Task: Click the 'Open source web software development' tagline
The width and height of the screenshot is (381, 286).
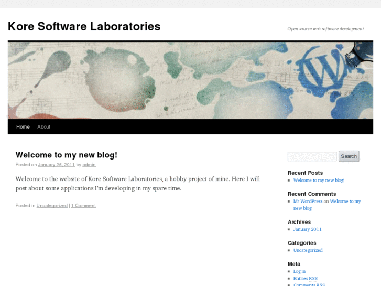Action: (x=325, y=29)
